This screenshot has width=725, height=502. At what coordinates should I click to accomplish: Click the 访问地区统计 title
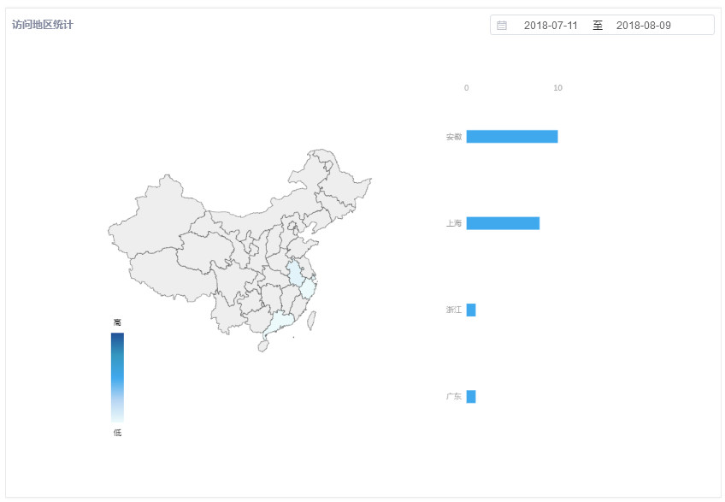(x=43, y=25)
